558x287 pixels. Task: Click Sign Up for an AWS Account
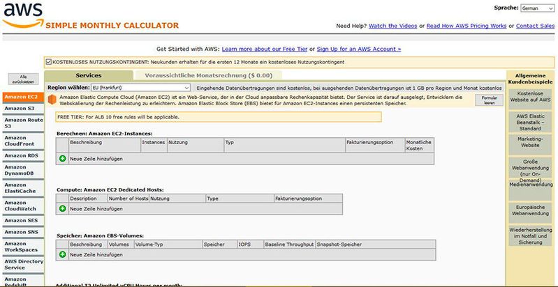pos(359,49)
